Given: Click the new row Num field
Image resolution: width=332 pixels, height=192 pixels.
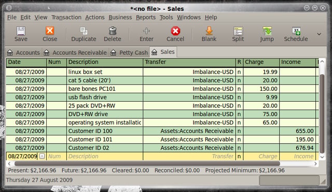Looking at the screenshot, I should [57, 156].
